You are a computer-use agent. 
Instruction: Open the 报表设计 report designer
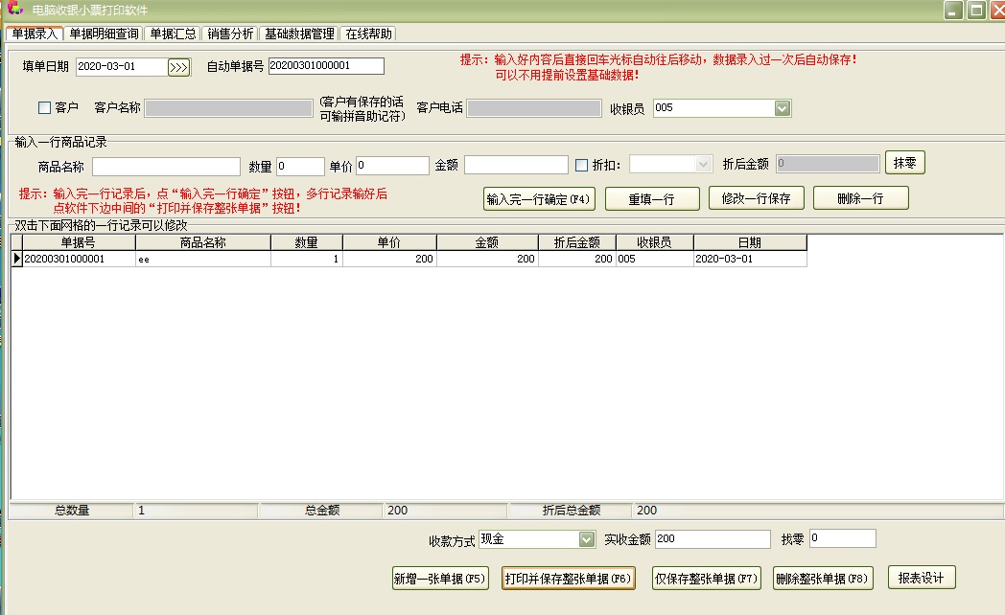919,578
